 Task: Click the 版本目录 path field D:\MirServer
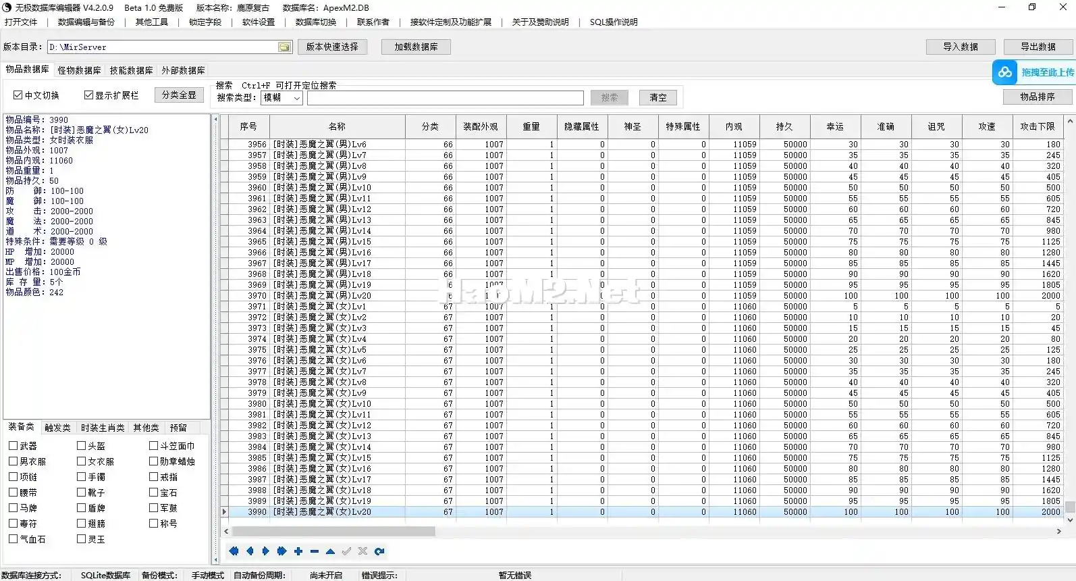pos(162,47)
